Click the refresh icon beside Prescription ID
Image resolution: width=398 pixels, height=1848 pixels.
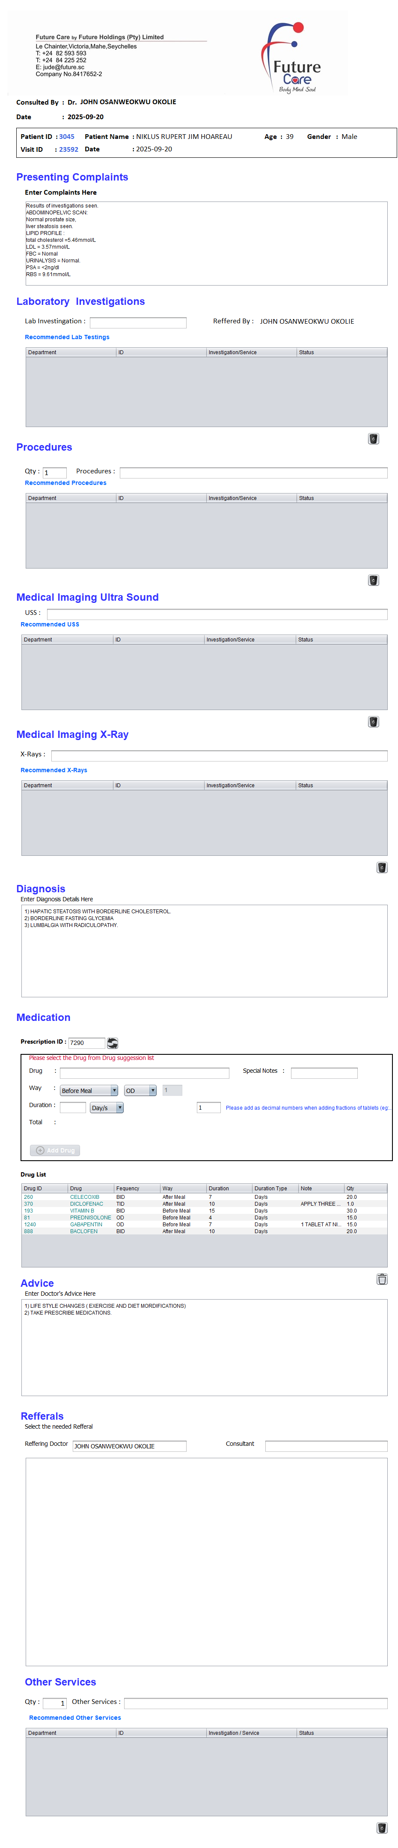coord(113,1042)
